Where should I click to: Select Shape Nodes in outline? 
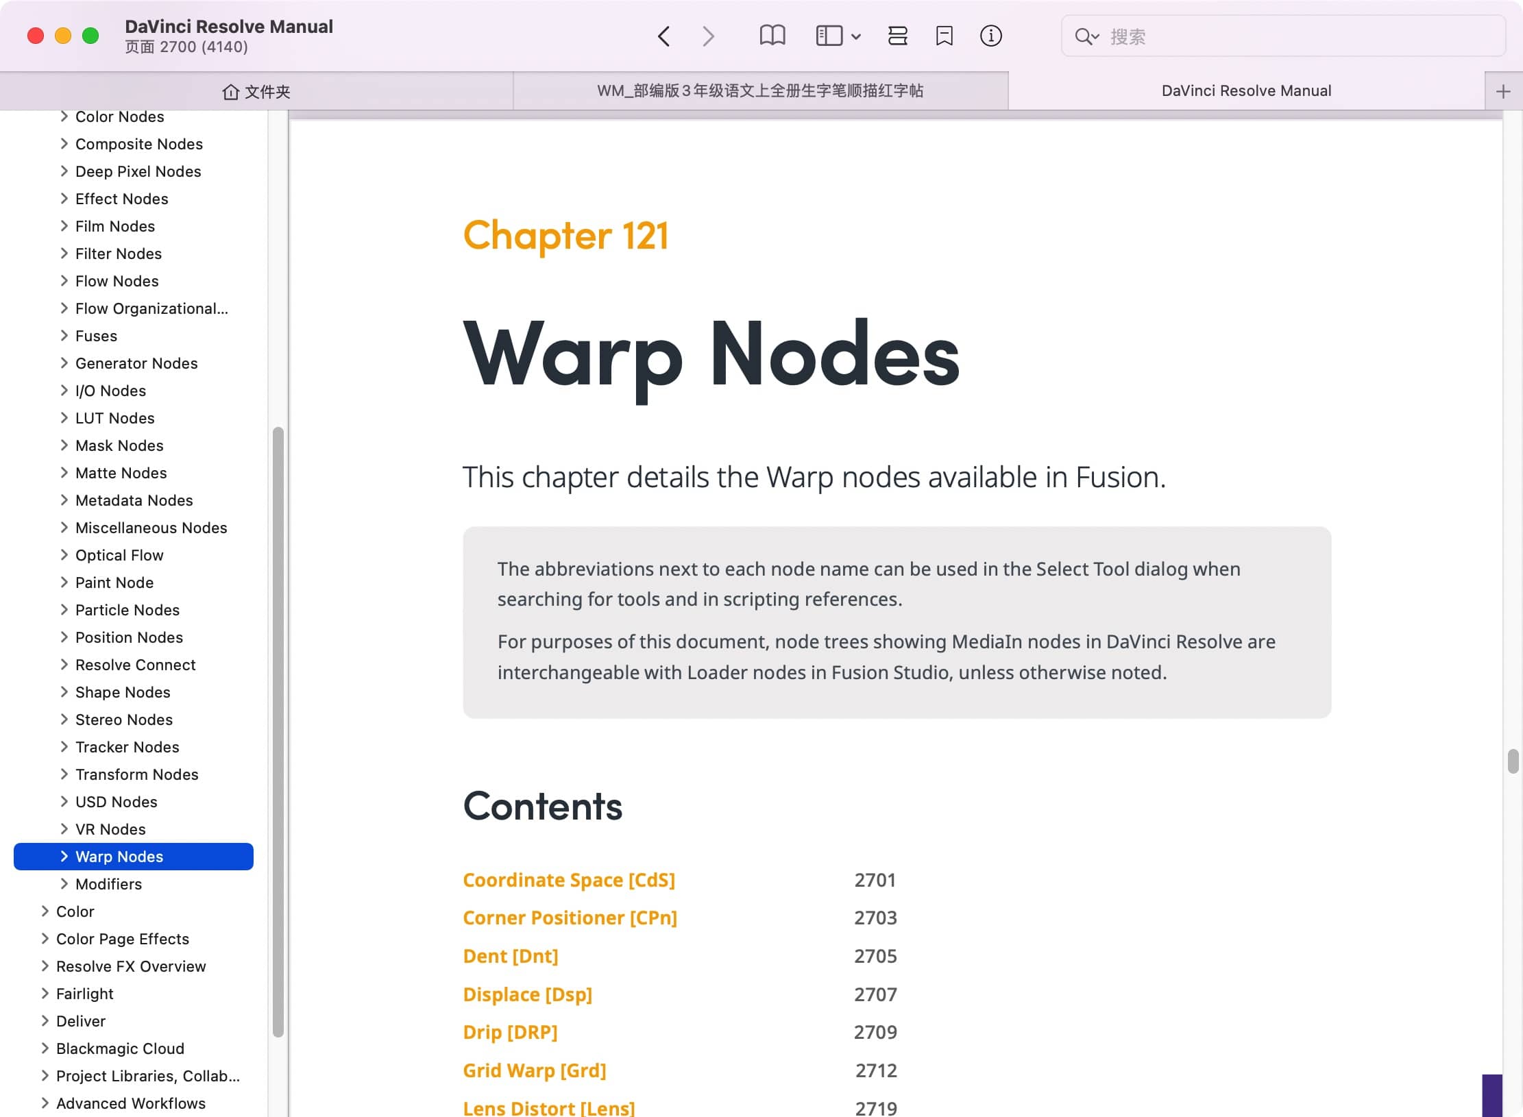point(123,692)
